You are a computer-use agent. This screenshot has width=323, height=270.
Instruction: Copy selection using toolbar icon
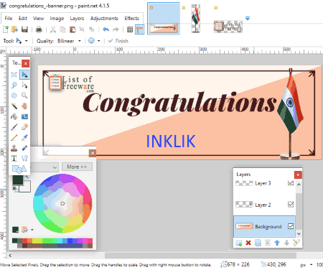(x=63, y=29)
